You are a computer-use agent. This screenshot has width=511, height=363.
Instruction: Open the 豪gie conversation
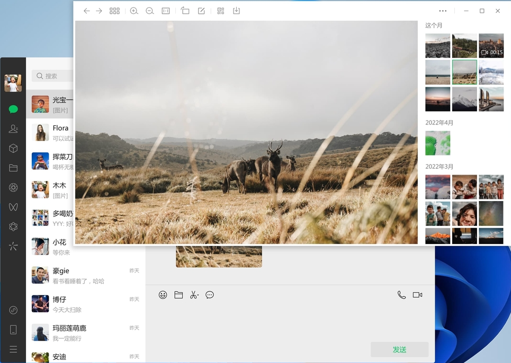[x=86, y=276]
